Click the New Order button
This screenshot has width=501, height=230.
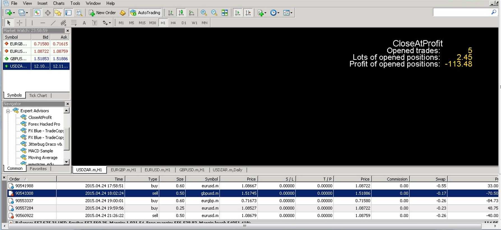(102, 13)
